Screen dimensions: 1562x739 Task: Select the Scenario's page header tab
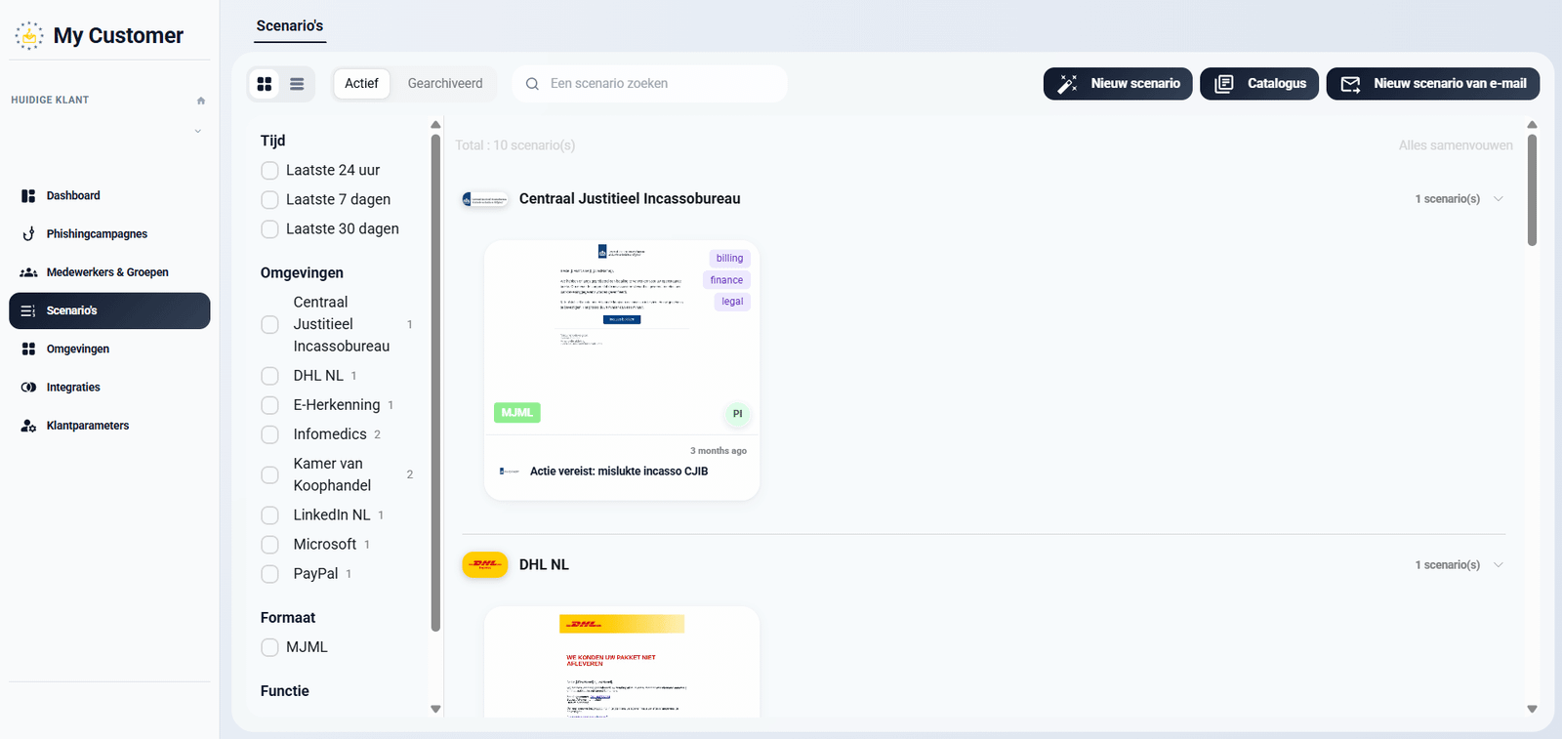(290, 26)
